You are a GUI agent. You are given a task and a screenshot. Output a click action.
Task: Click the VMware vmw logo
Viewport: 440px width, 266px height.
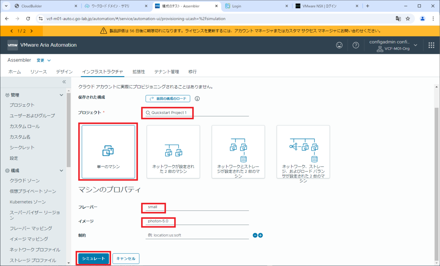pyautogui.click(x=12, y=45)
